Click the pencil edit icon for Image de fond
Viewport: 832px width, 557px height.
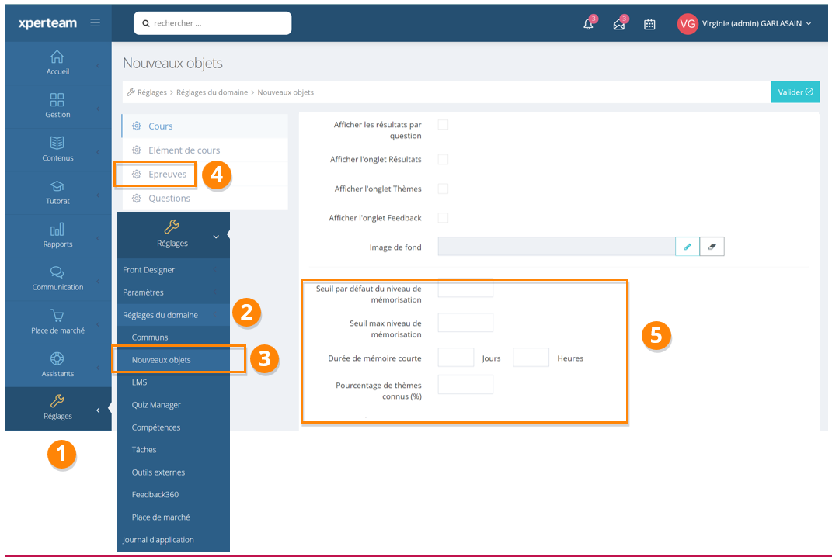point(688,247)
